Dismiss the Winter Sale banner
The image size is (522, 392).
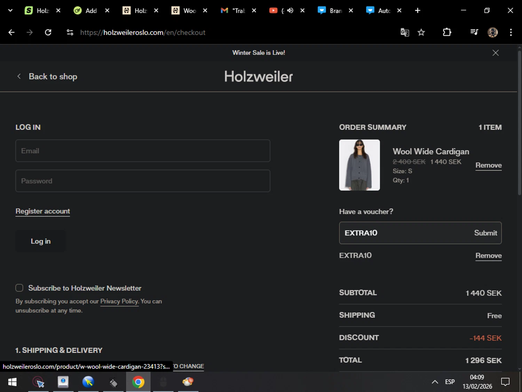coord(496,53)
